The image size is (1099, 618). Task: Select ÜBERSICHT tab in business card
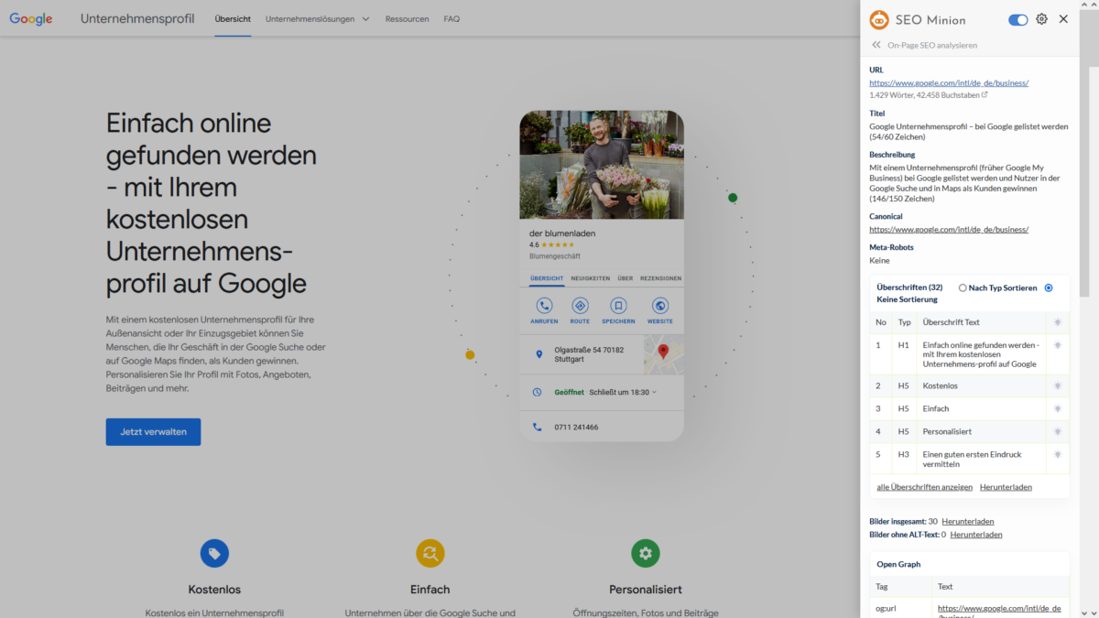[547, 278]
